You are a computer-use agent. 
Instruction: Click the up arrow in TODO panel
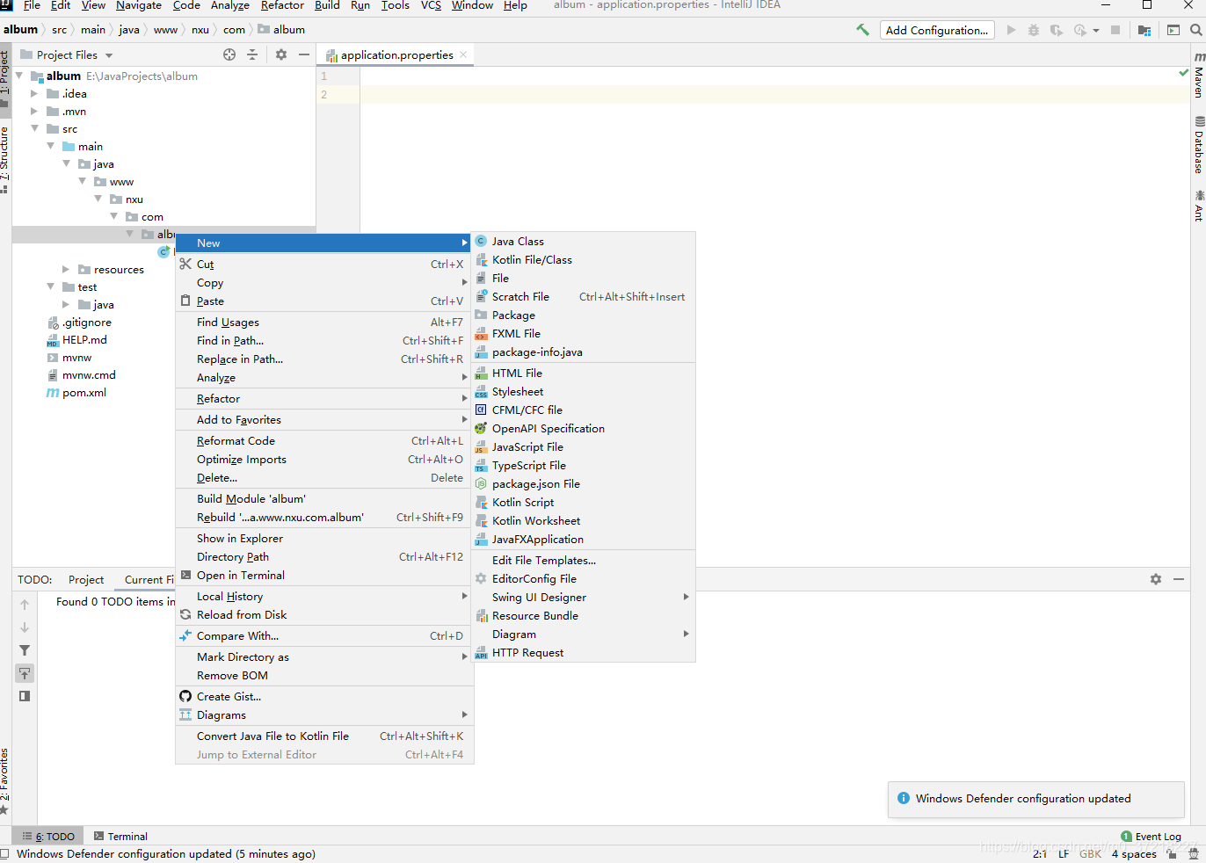coord(25,604)
